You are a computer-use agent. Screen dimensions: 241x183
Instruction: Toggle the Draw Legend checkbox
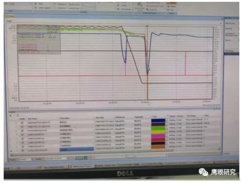point(36,7)
